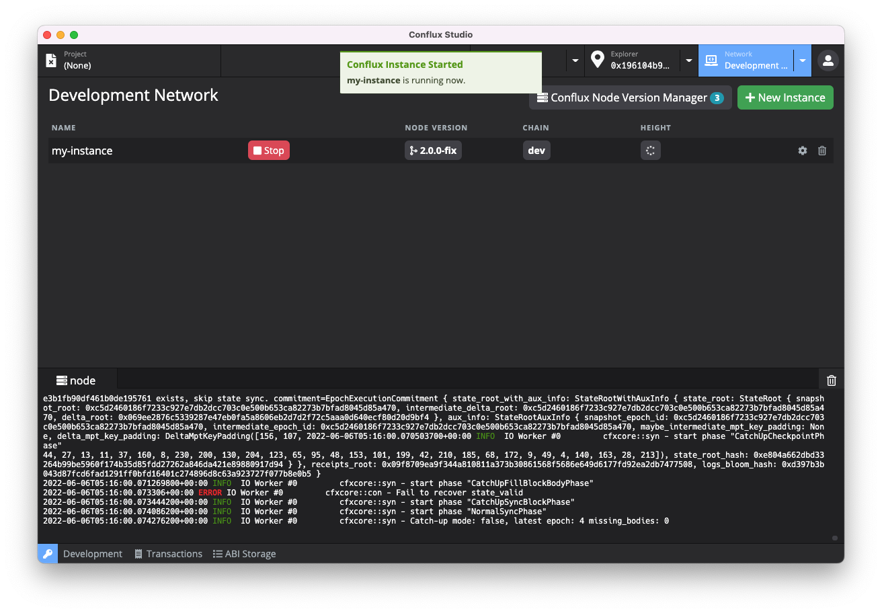Screen dimensions: 882x613
Task: Open Conflux Node Version Manager
Action: 631,97
